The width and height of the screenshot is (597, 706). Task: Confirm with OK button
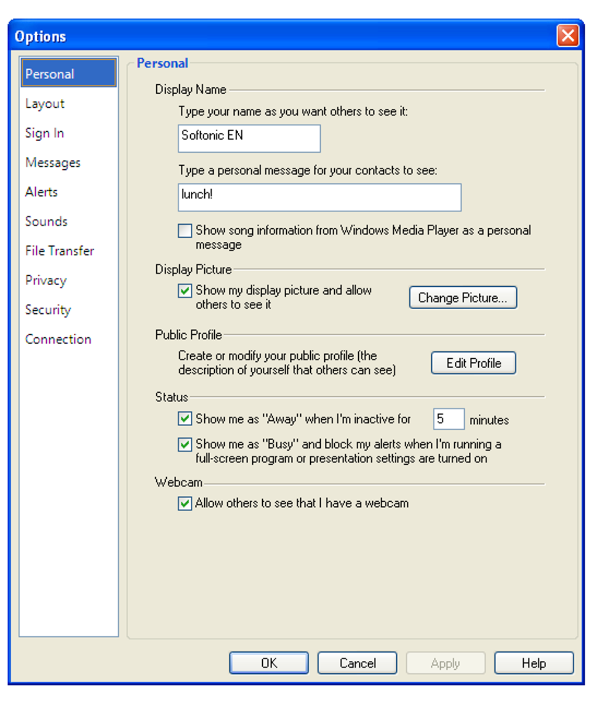(269, 663)
